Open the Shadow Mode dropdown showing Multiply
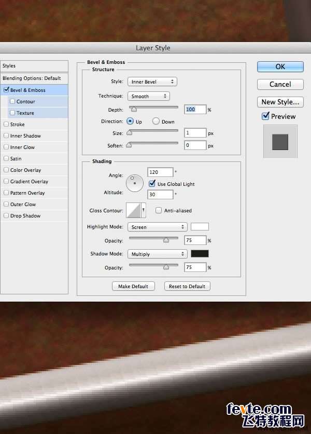 coord(157,254)
